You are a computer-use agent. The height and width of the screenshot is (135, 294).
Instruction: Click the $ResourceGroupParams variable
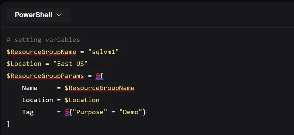click(45, 76)
